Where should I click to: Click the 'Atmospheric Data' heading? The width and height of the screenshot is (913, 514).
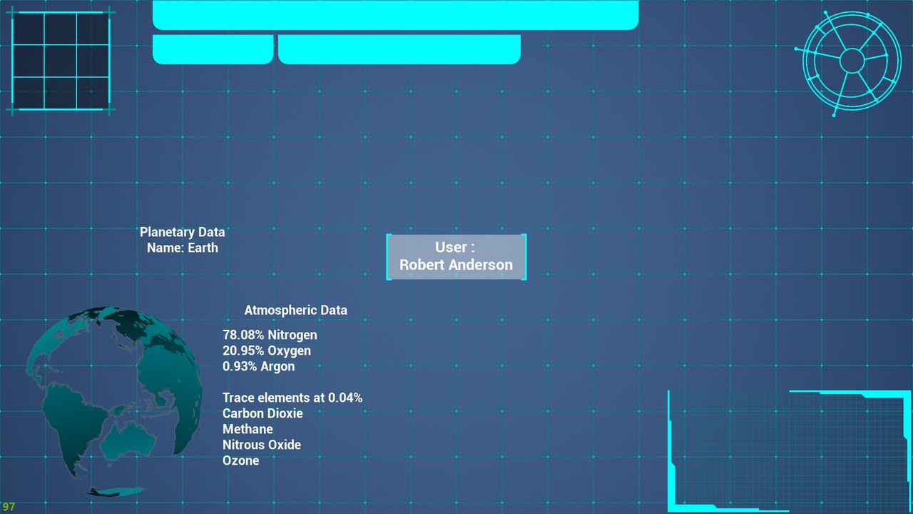[296, 310]
